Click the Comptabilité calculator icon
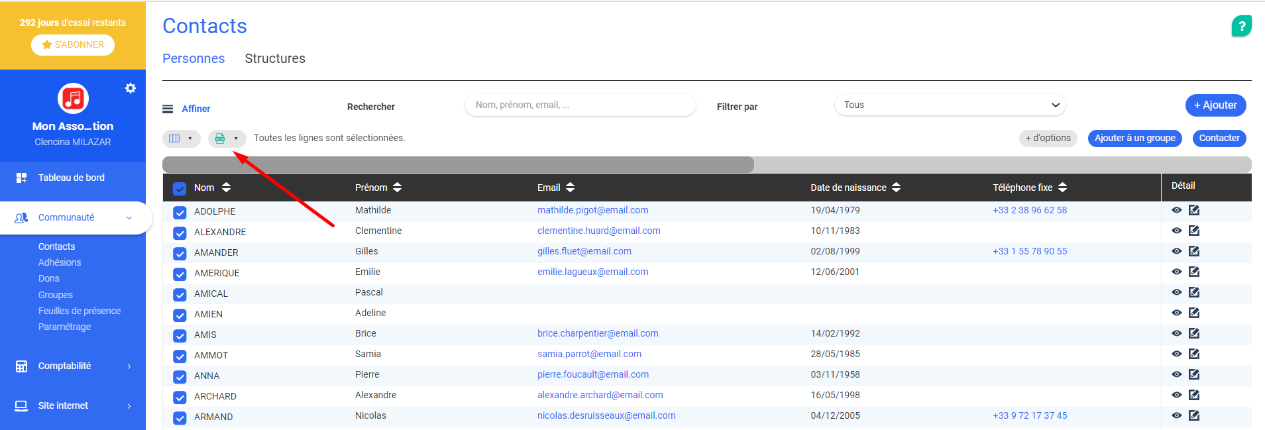 coord(21,366)
